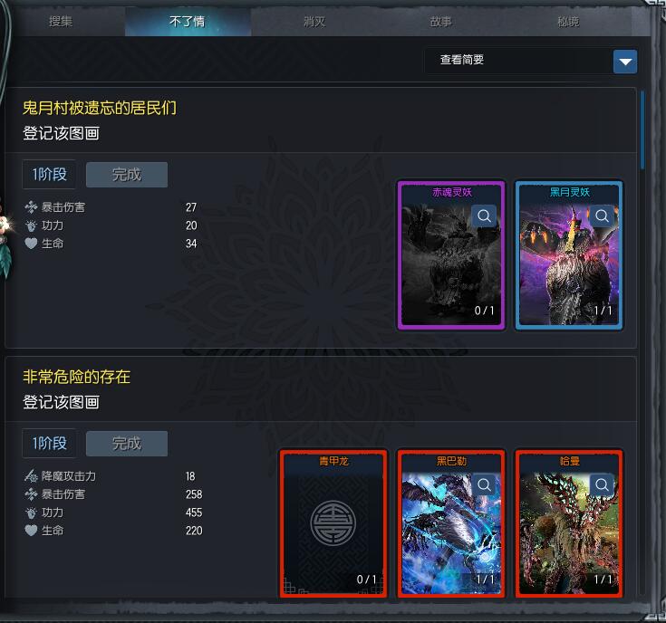Select the 1阶段 stage in the second section
This screenshot has height=623, width=666.
point(49,443)
